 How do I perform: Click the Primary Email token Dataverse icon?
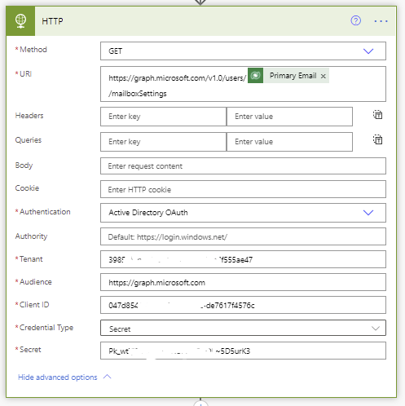click(255, 76)
